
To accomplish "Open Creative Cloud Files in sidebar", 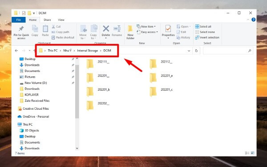I will (36, 108).
